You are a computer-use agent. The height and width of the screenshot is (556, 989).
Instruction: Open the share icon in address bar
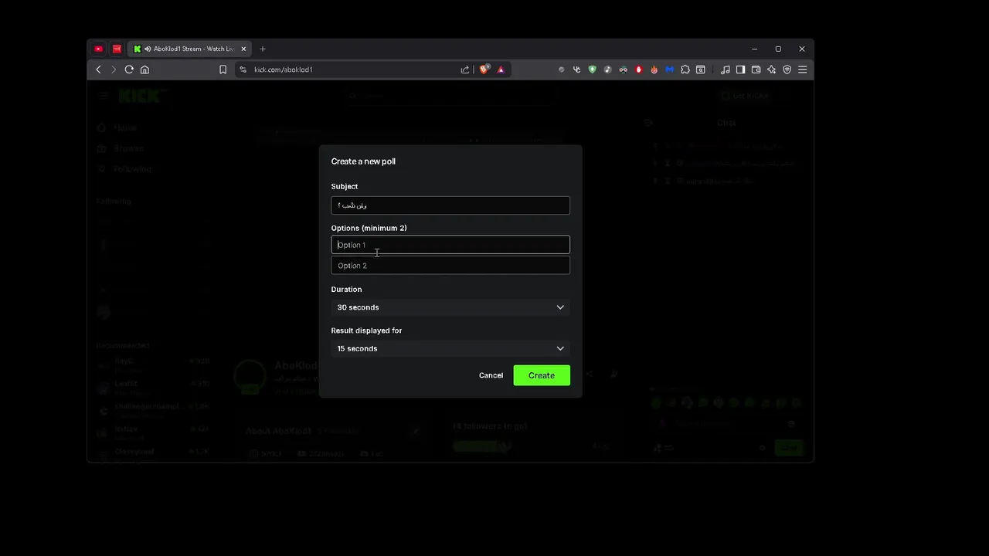(465, 69)
